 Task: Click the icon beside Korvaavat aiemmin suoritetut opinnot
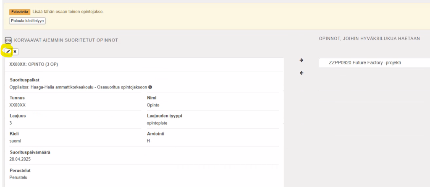pos(8,40)
